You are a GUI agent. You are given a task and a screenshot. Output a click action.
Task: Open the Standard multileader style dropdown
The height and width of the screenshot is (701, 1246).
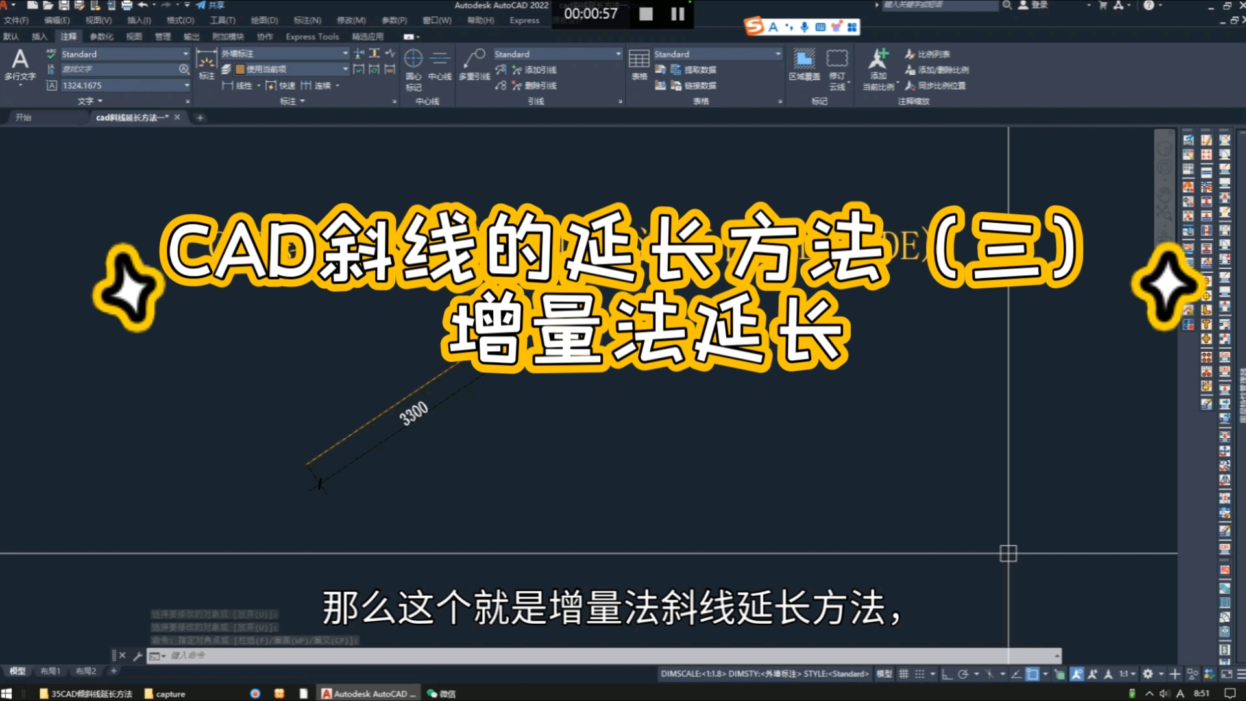(x=617, y=54)
